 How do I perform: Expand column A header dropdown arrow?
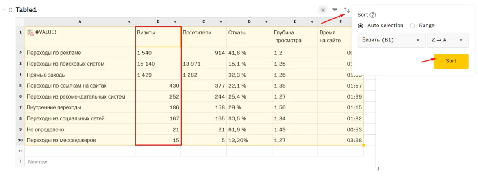[x=129, y=22]
